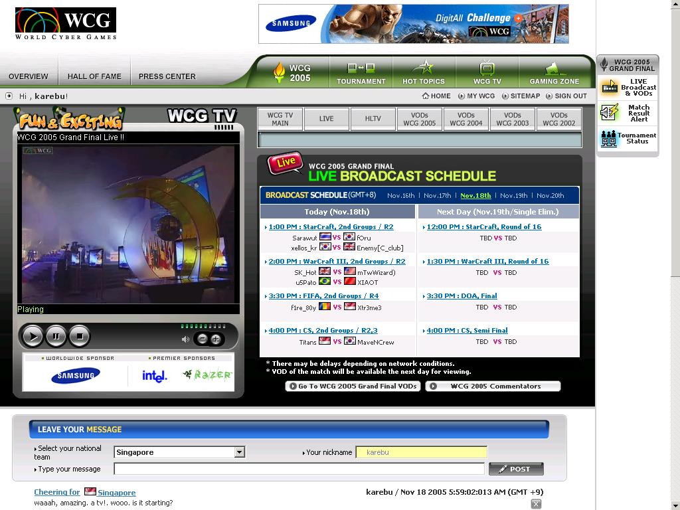Screen dimensions: 680x510
Task: Open WCG 2005 torch menu item
Action: (293, 72)
